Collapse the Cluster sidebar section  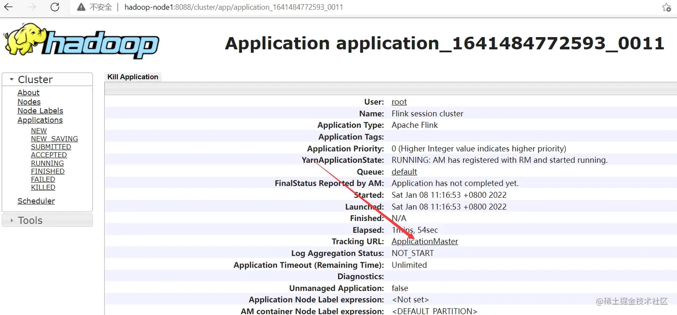click(47, 80)
